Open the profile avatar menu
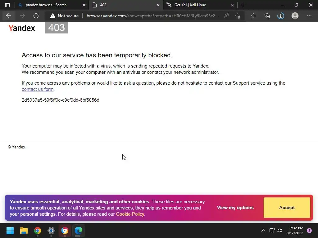Image resolution: width=318 pixels, height=238 pixels. [x=295, y=16]
